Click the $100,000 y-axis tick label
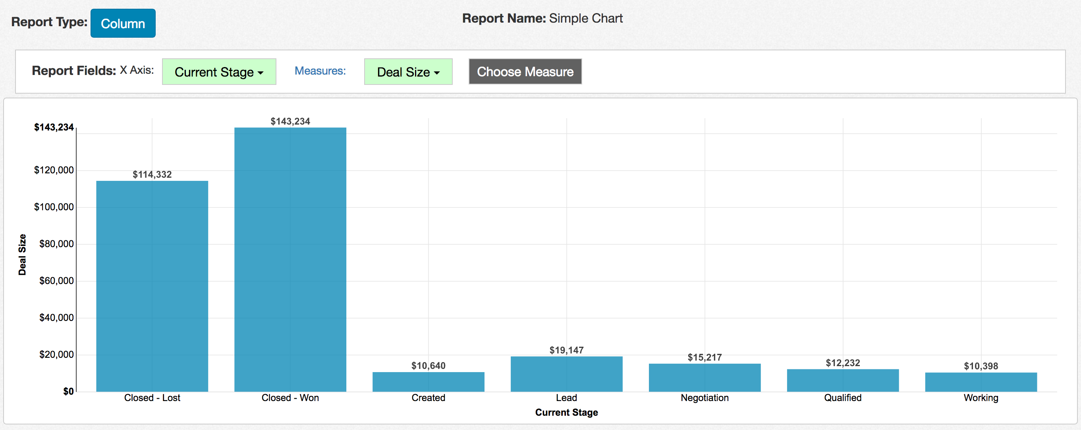 click(54, 207)
